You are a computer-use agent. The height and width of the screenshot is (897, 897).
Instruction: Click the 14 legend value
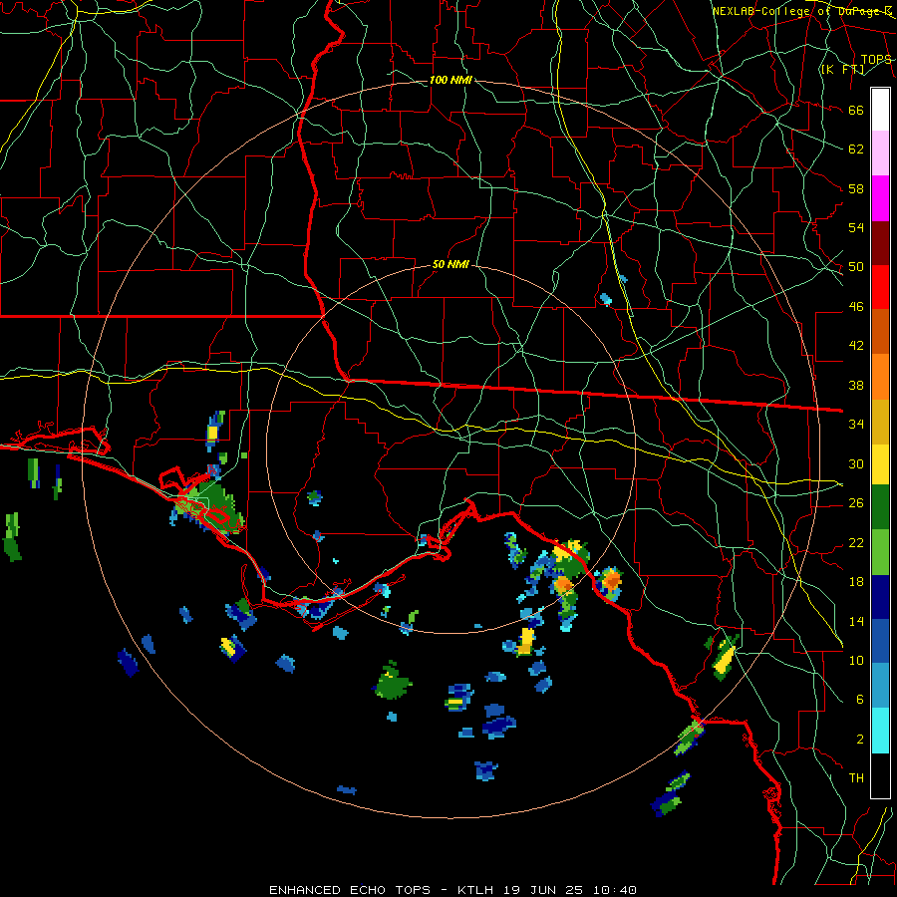point(856,621)
